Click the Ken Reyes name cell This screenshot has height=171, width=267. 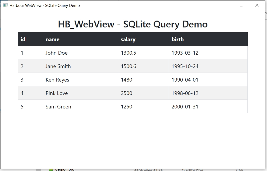[57, 80]
